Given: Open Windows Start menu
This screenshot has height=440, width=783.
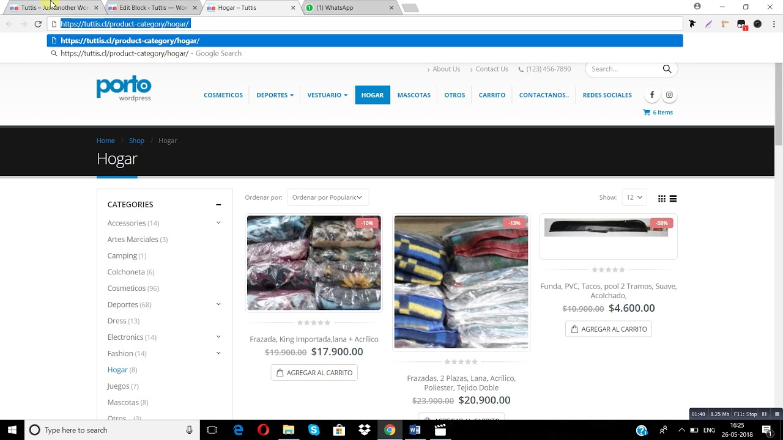Looking at the screenshot, I should coord(12,430).
